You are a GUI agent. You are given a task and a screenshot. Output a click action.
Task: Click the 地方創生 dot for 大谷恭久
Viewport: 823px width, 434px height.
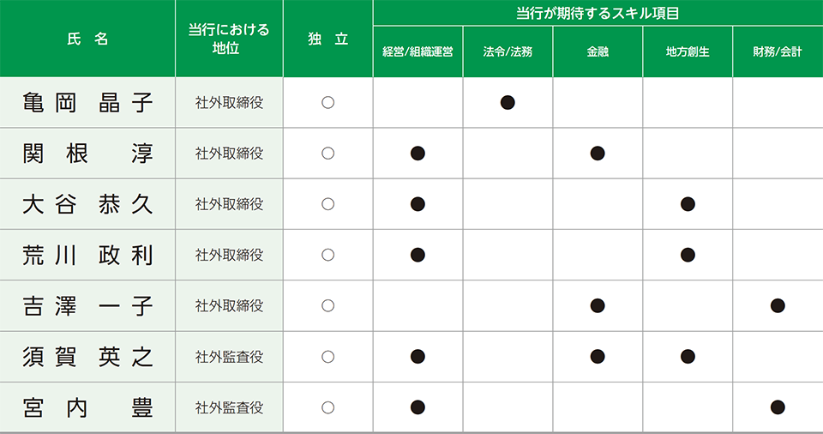pyautogui.click(x=688, y=204)
